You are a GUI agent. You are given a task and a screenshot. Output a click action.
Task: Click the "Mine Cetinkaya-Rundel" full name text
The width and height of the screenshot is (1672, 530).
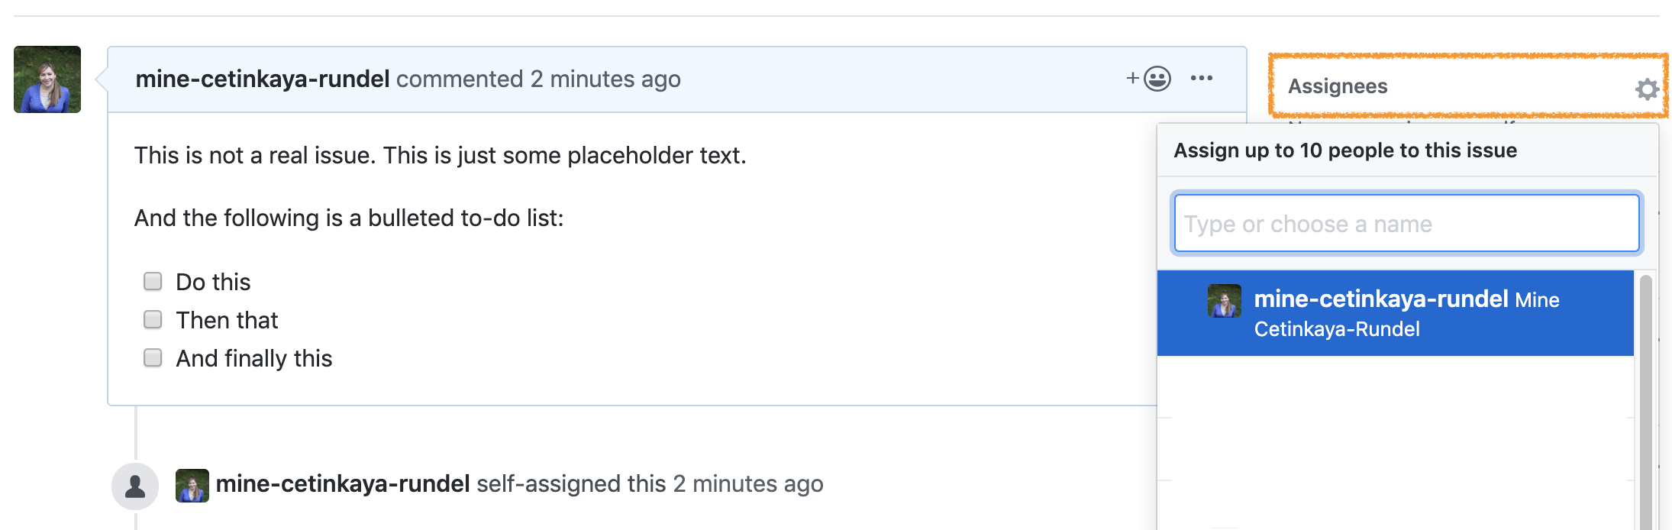point(1407,315)
